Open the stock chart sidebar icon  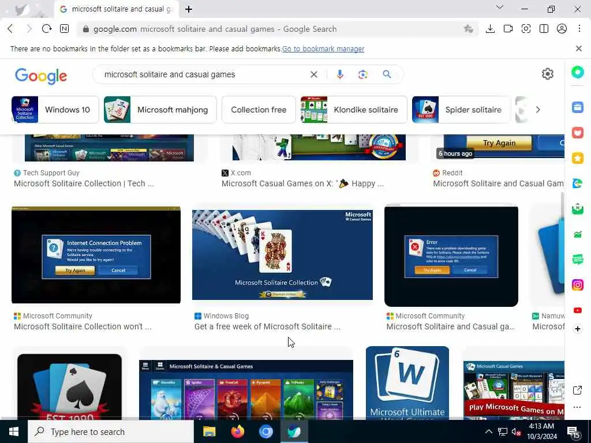pyautogui.click(x=577, y=234)
